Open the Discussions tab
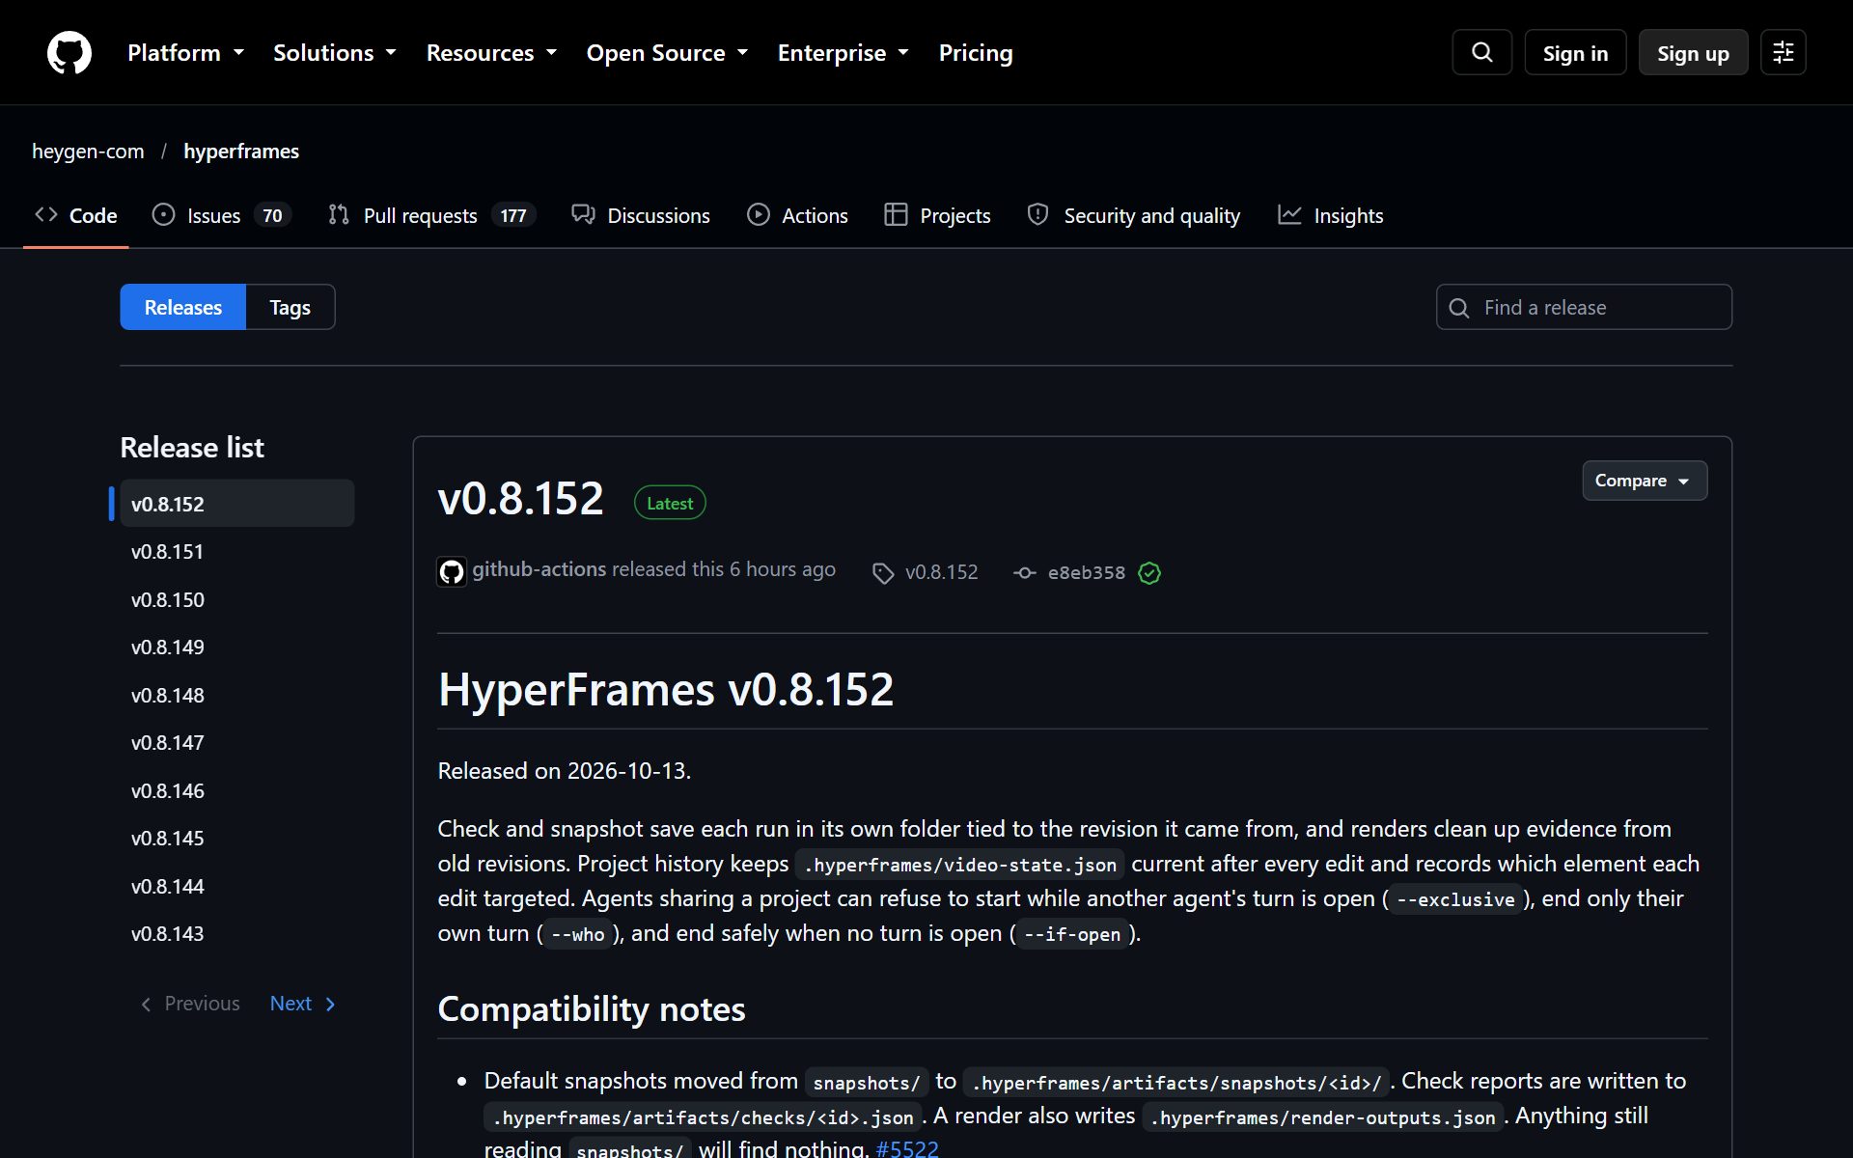Image resolution: width=1853 pixels, height=1158 pixels. [x=641, y=215]
